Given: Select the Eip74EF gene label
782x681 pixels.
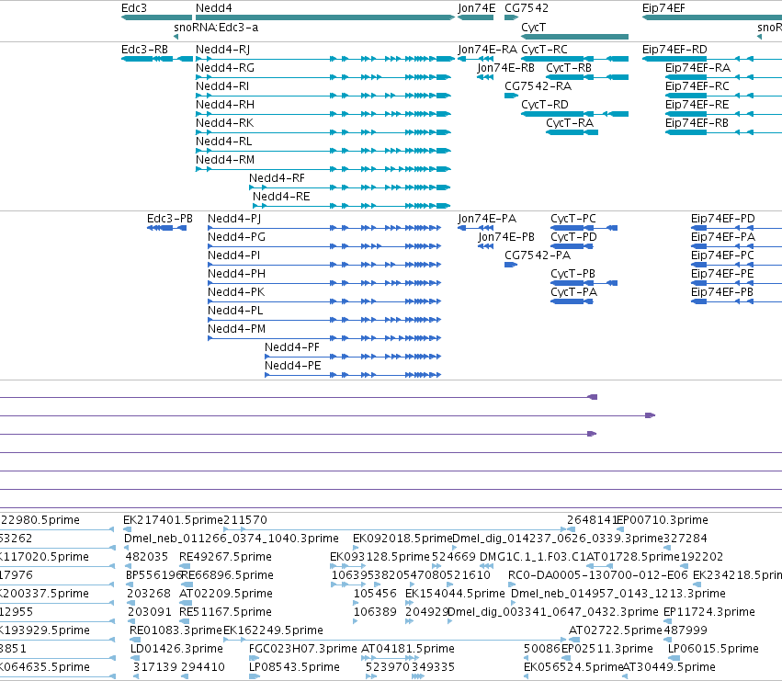Looking at the screenshot, I should [x=663, y=8].
